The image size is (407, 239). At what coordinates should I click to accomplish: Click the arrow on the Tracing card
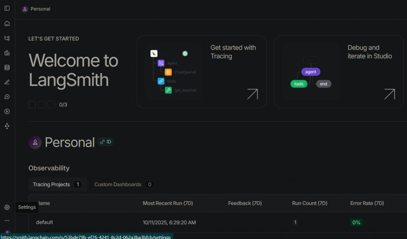(x=252, y=94)
